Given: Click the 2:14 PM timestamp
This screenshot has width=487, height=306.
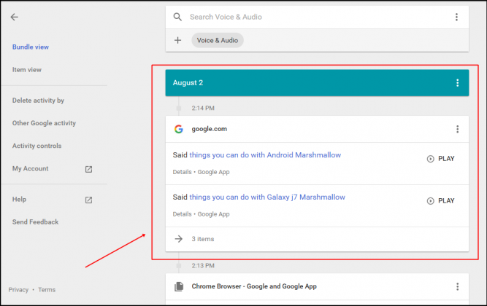Looking at the screenshot, I should point(203,109).
